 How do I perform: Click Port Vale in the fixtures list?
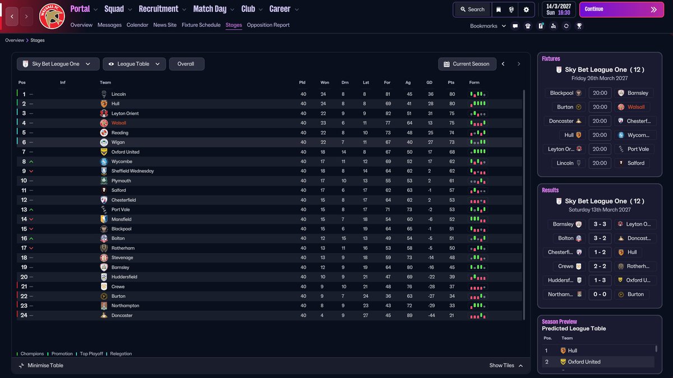tap(638, 149)
